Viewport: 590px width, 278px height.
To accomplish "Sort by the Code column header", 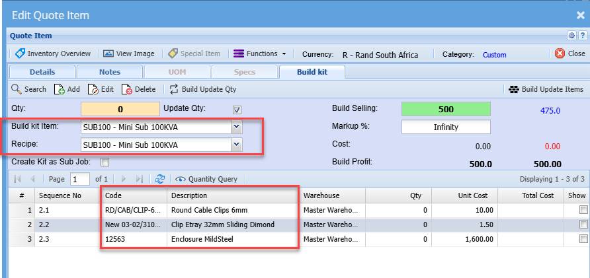I will coord(134,195).
